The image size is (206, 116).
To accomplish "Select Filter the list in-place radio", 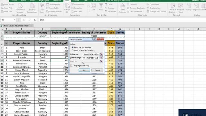I will tap(72, 47).
